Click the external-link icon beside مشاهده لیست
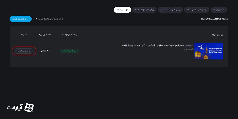Image resolution: width=238 pixels, height=119 pixels. pyautogui.click(x=29, y=51)
